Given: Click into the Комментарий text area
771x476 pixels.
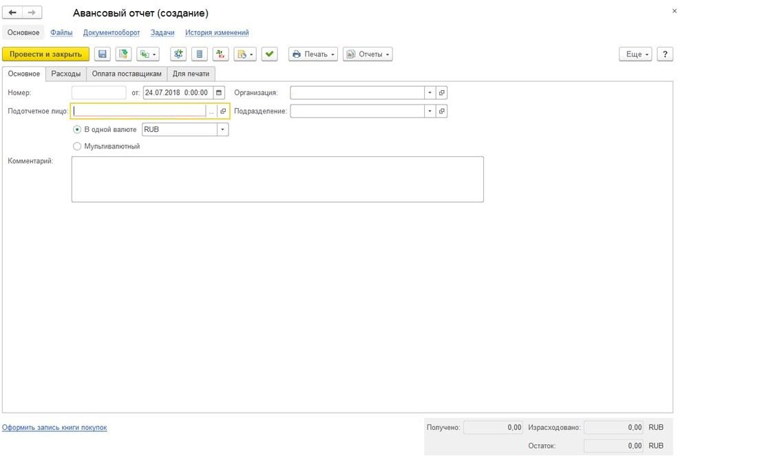Looking at the screenshot, I should (x=277, y=179).
